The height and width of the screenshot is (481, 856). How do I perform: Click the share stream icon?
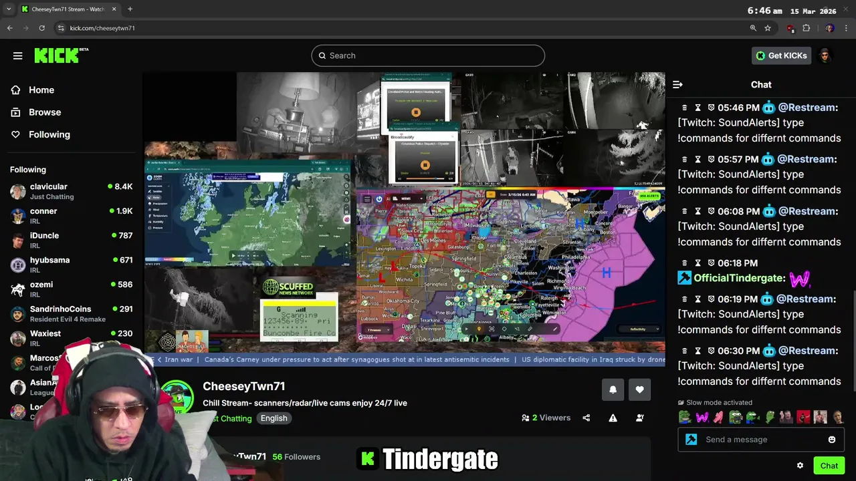pos(586,418)
